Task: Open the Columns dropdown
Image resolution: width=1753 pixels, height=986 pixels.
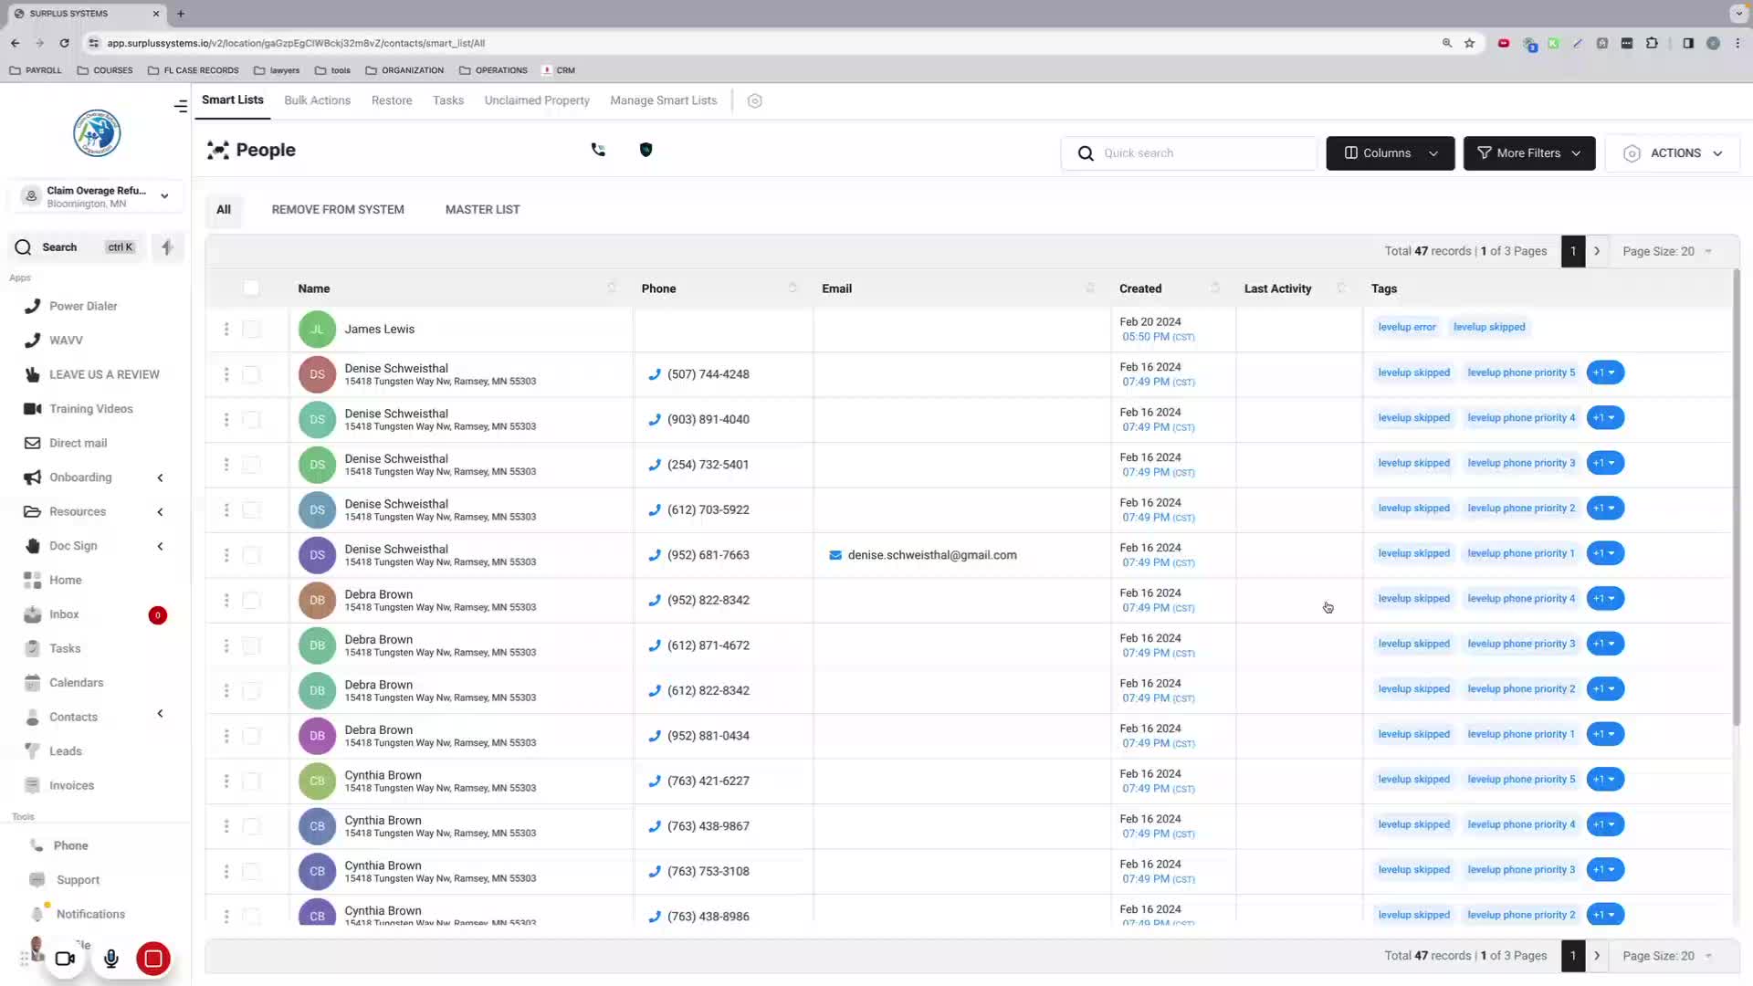Action: coord(1390,153)
